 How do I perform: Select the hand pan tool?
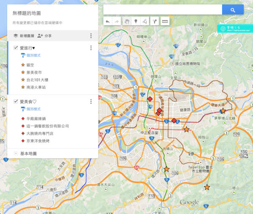pyautogui.click(x=127, y=21)
